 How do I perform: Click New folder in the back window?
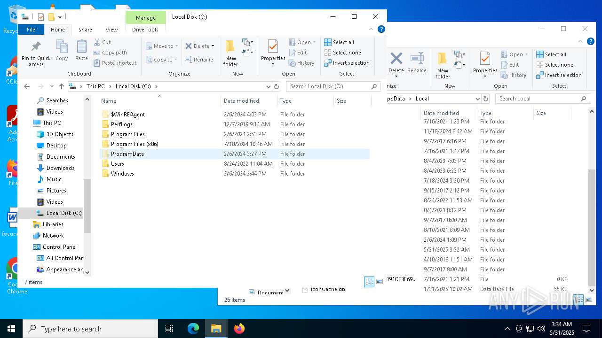pyautogui.click(x=443, y=65)
